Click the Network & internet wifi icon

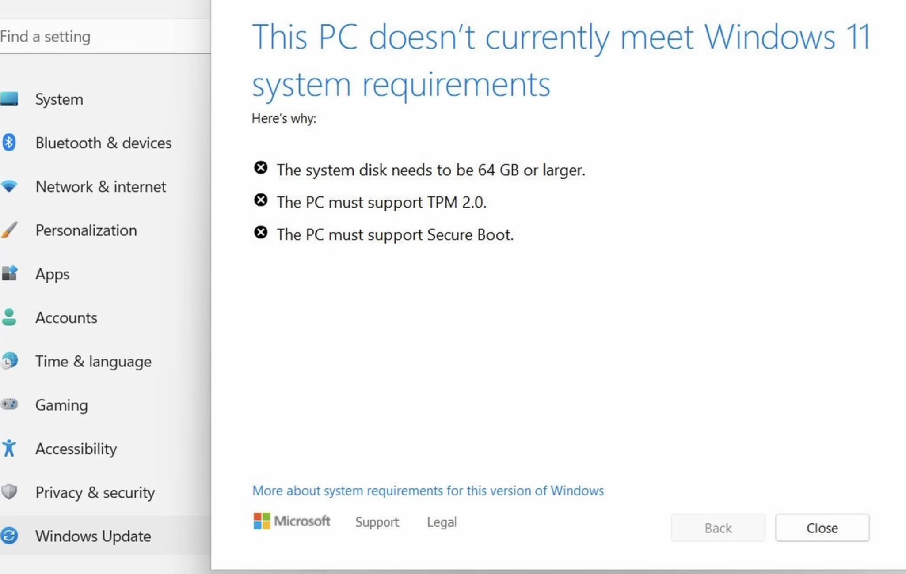click(9, 186)
